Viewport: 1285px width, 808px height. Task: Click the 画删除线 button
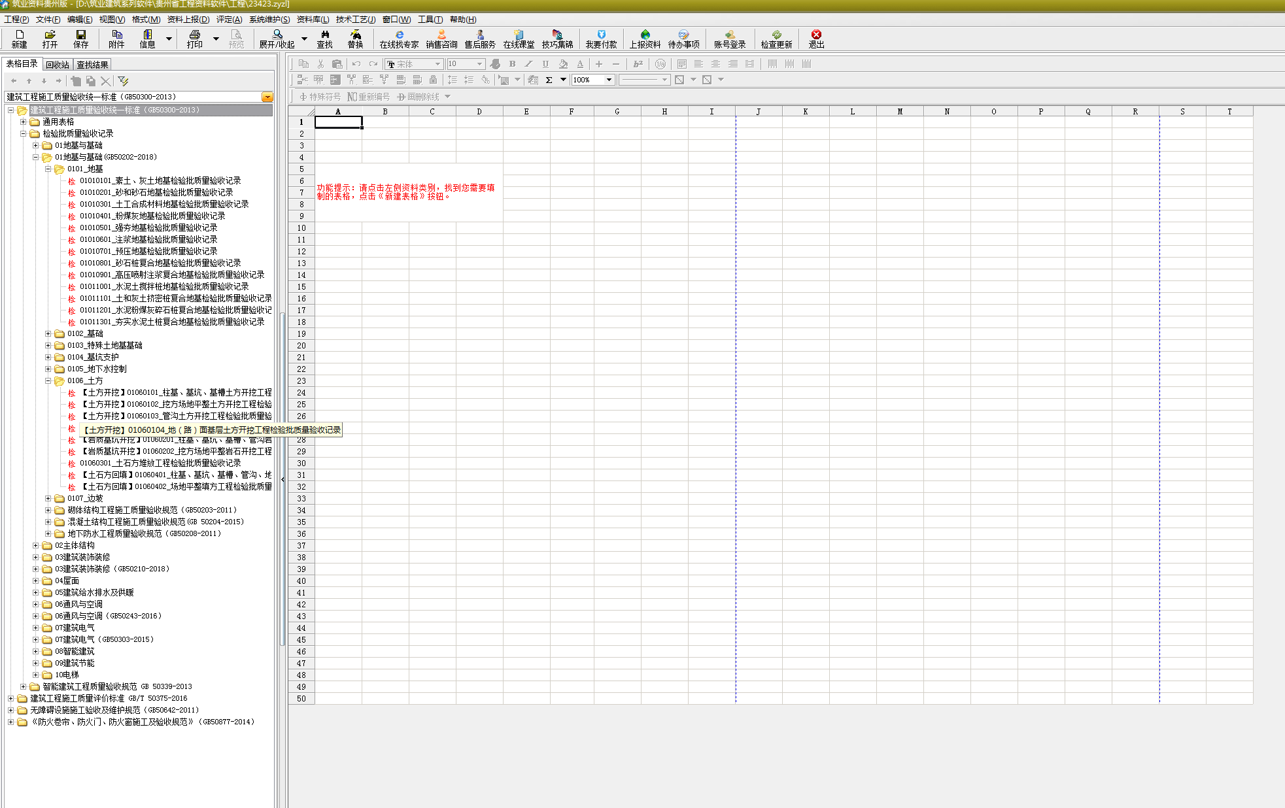419,97
